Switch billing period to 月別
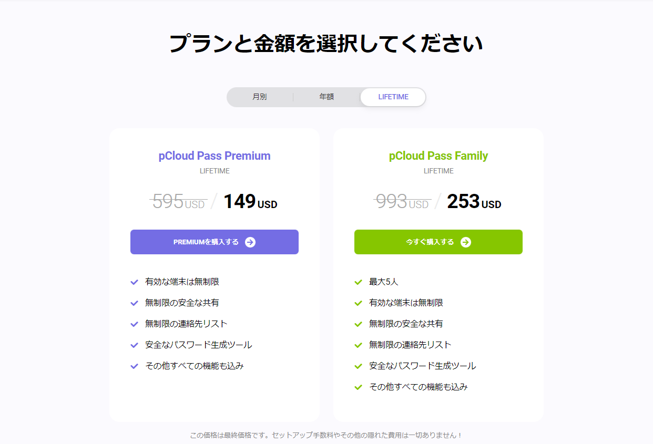 [260, 97]
